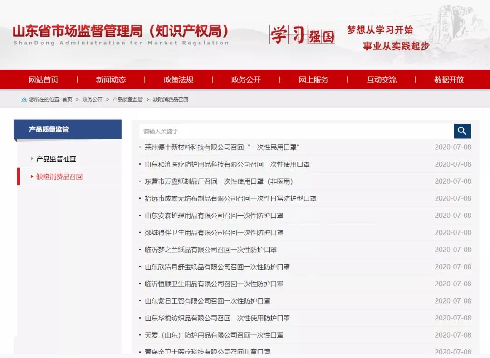
Task: Open 天爱（山东）防护用品 recall notice
Action: 214,335
